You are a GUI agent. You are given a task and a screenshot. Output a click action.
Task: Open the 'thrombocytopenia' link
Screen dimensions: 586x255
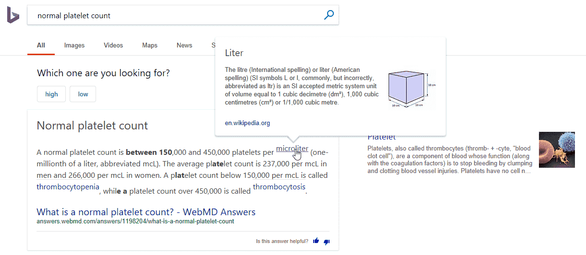coord(68,186)
